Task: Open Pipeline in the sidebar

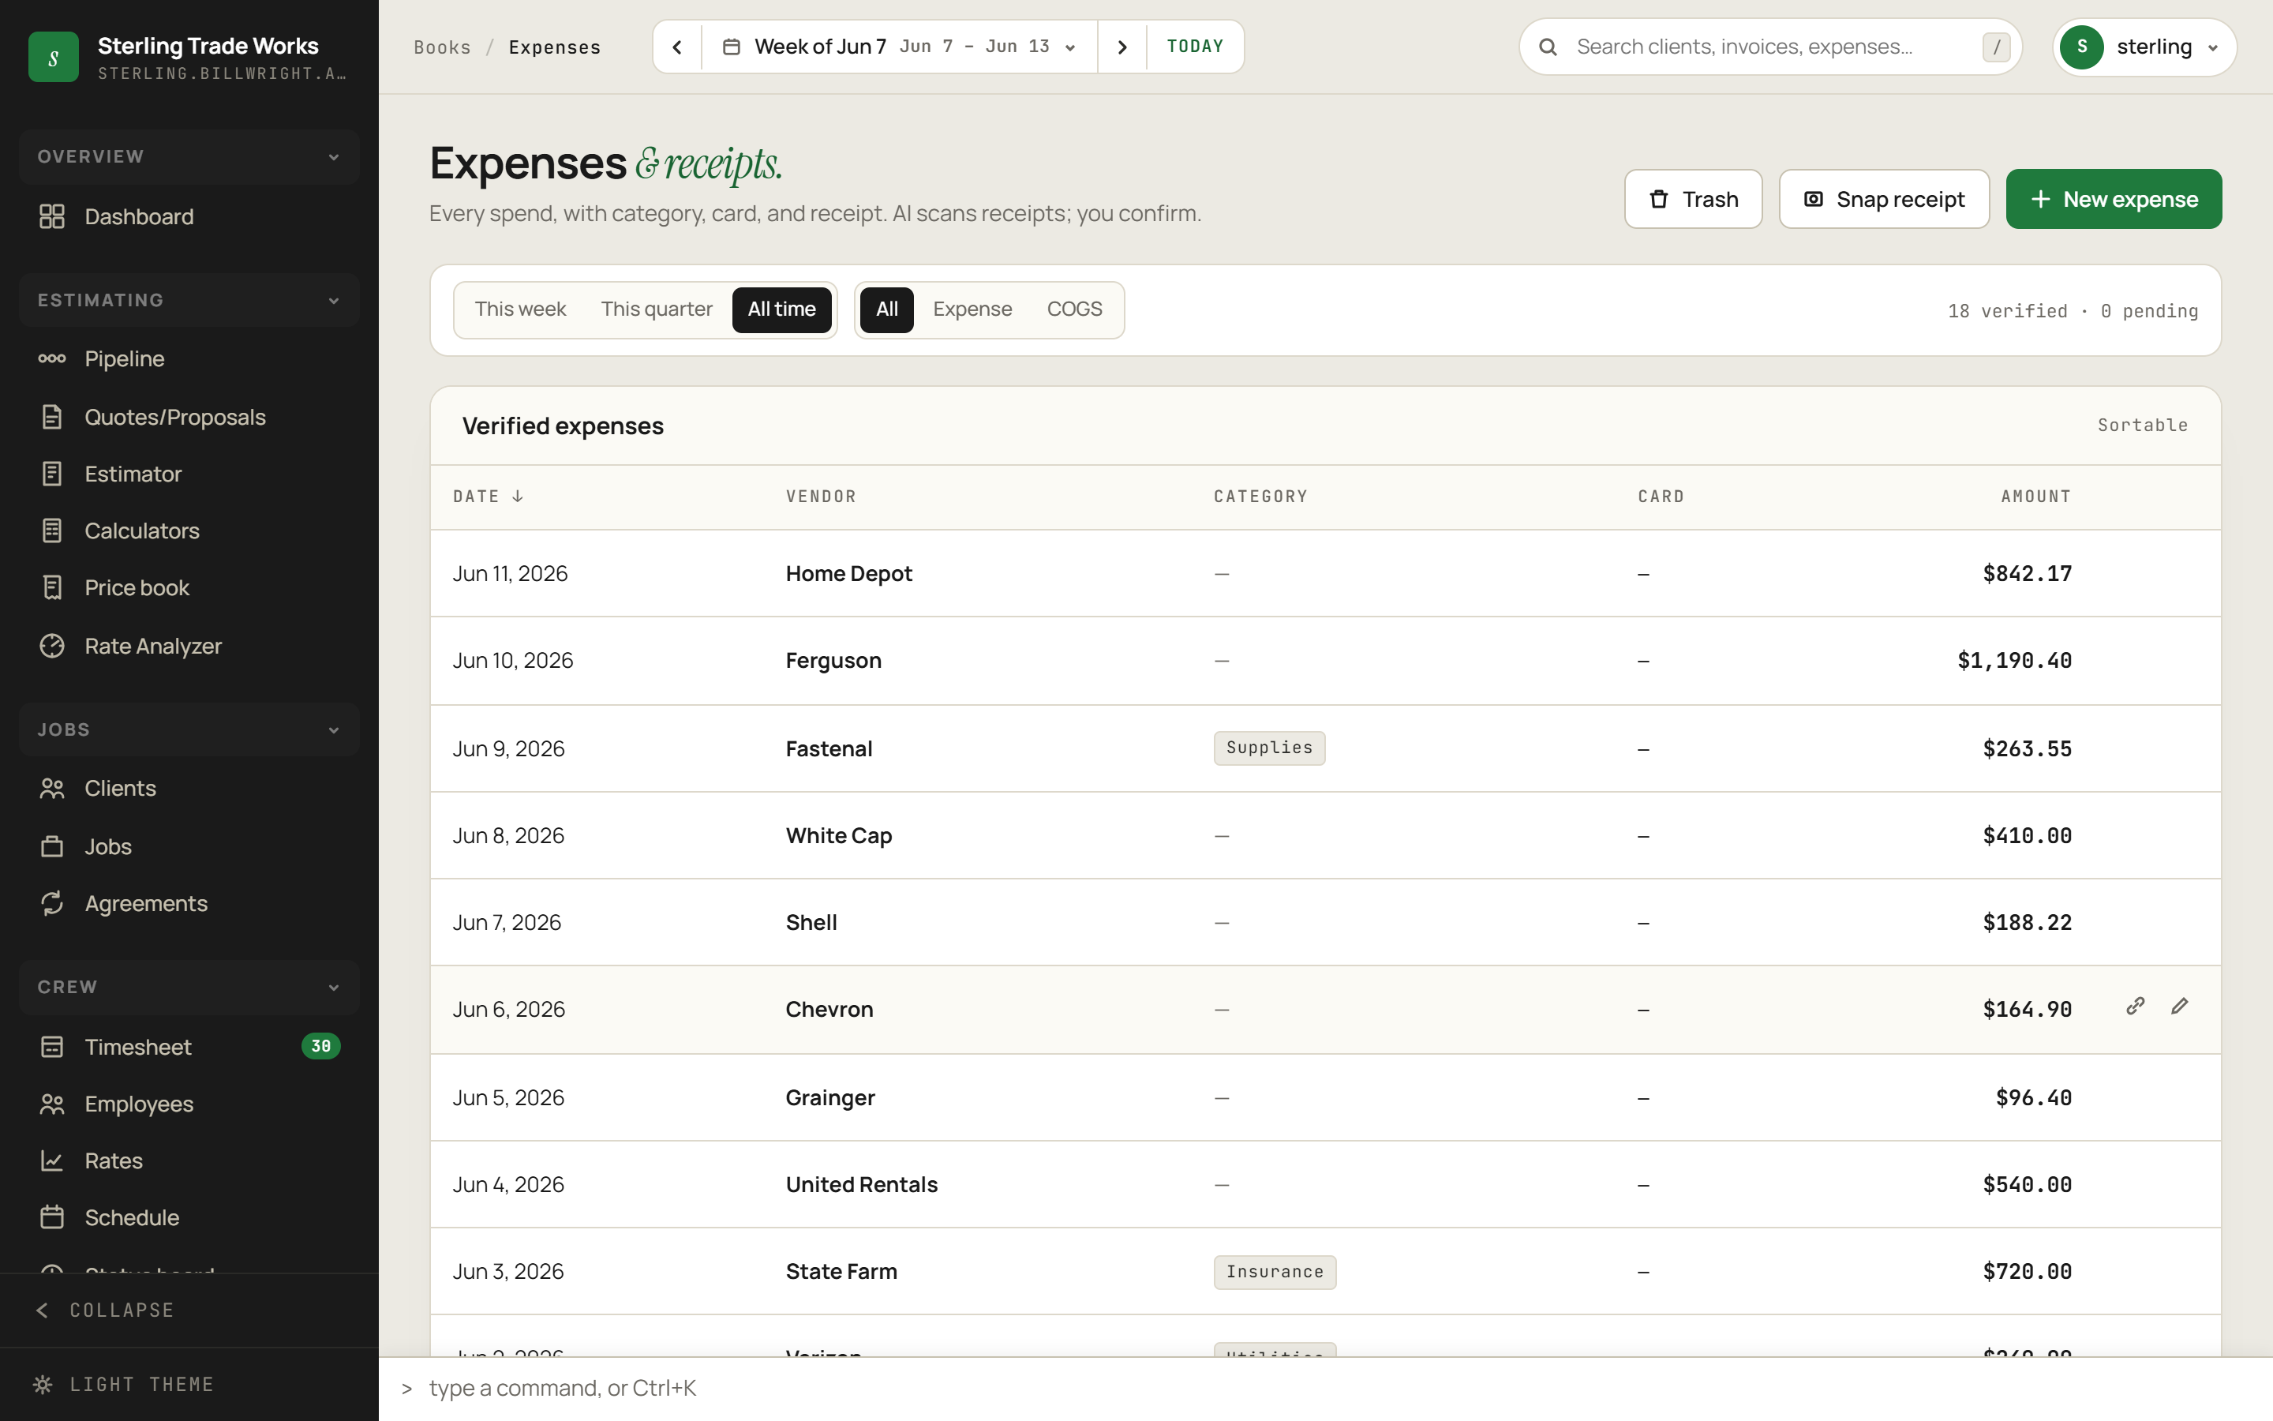Action: tap(189, 359)
